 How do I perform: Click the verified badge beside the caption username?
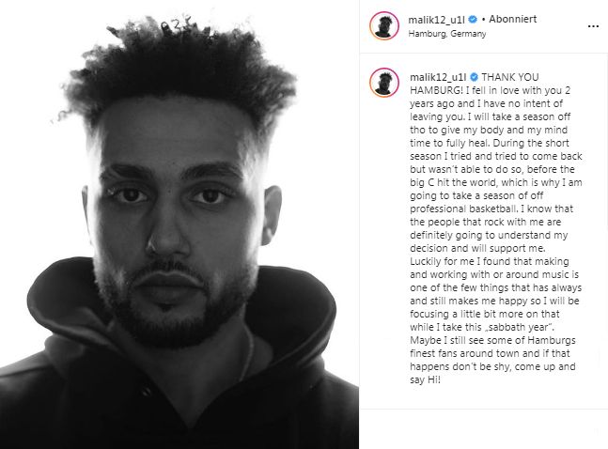pyautogui.click(x=474, y=77)
